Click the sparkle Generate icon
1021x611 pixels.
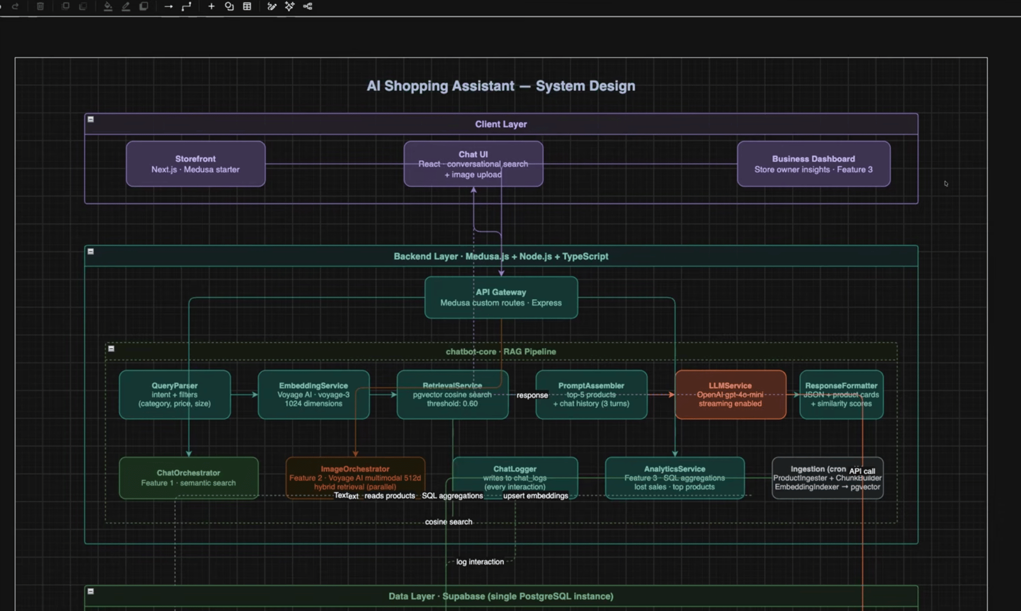290,6
